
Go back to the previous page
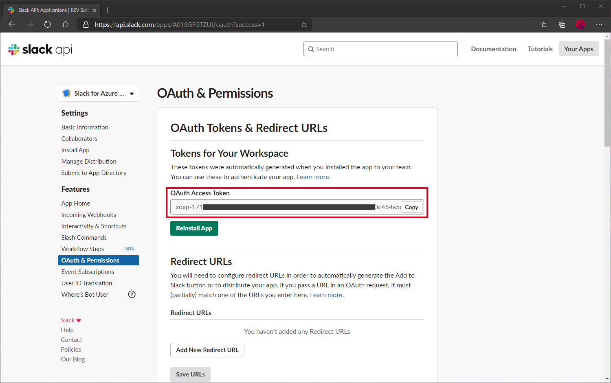(x=12, y=24)
